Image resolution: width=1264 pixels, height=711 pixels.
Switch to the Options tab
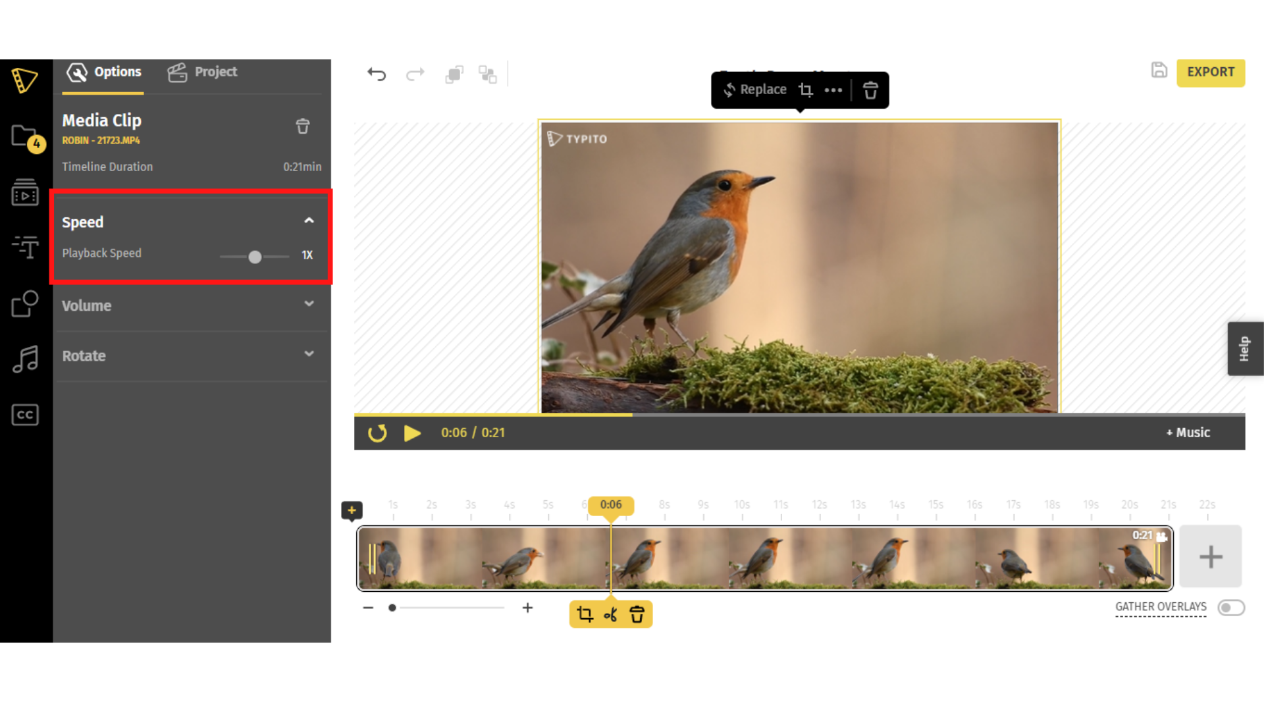click(104, 72)
